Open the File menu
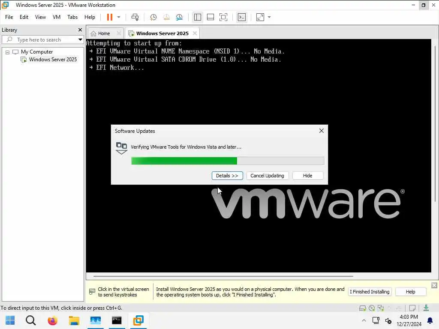 [9, 17]
